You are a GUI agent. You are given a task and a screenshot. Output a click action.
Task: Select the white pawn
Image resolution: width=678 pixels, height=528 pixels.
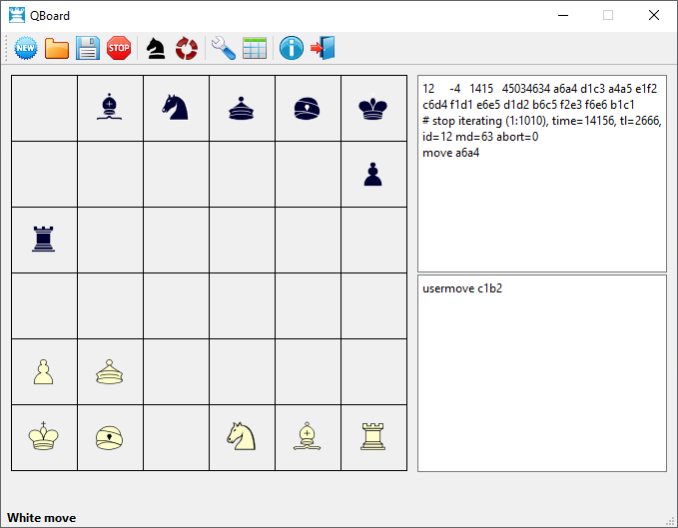(x=44, y=372)
